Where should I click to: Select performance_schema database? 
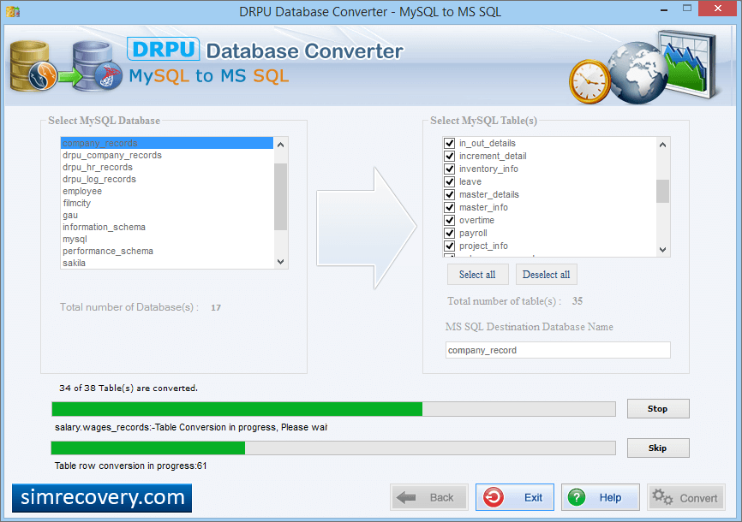[x=167, y=251]
